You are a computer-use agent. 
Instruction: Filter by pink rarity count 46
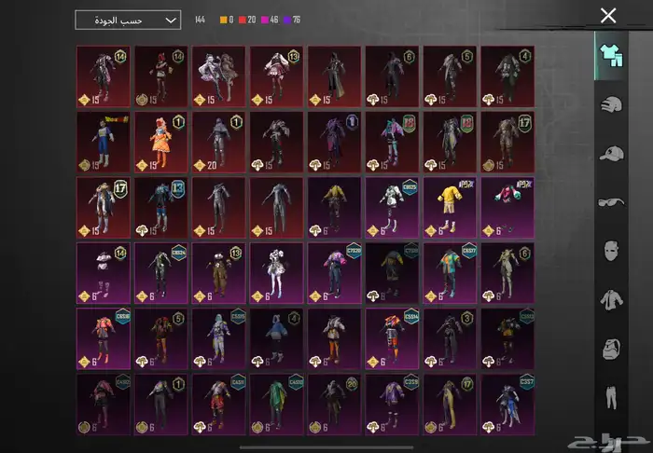(x=270, y=20)
